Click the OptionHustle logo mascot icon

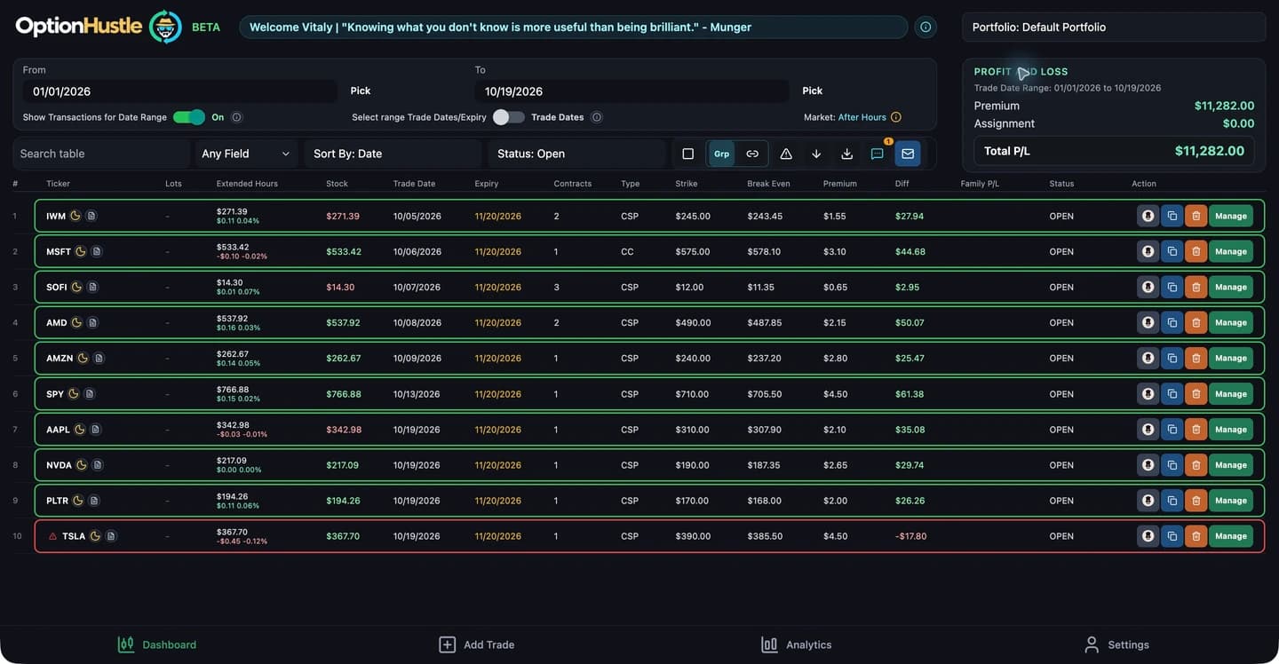coord(164,27)
